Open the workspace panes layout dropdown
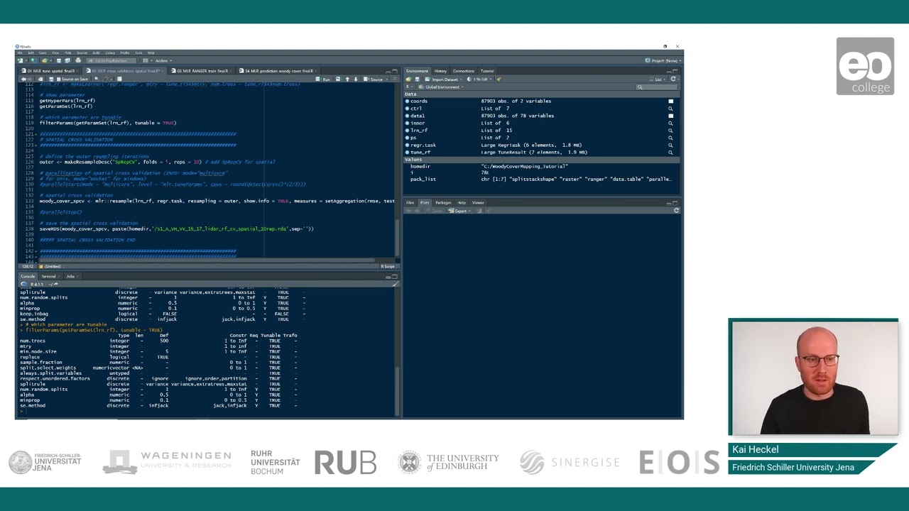The height and width of the screenshot is (511, 909). click(x=148, y=60)
